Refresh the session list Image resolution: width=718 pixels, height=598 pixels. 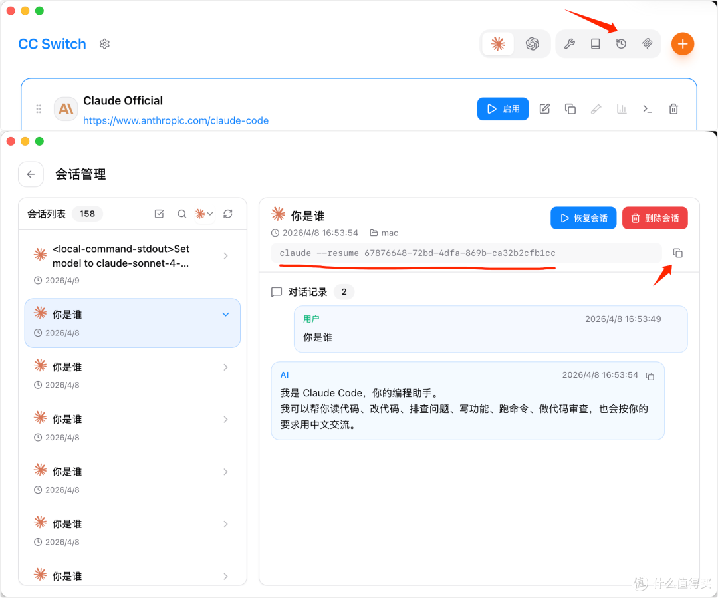click(x=228, y=214)
